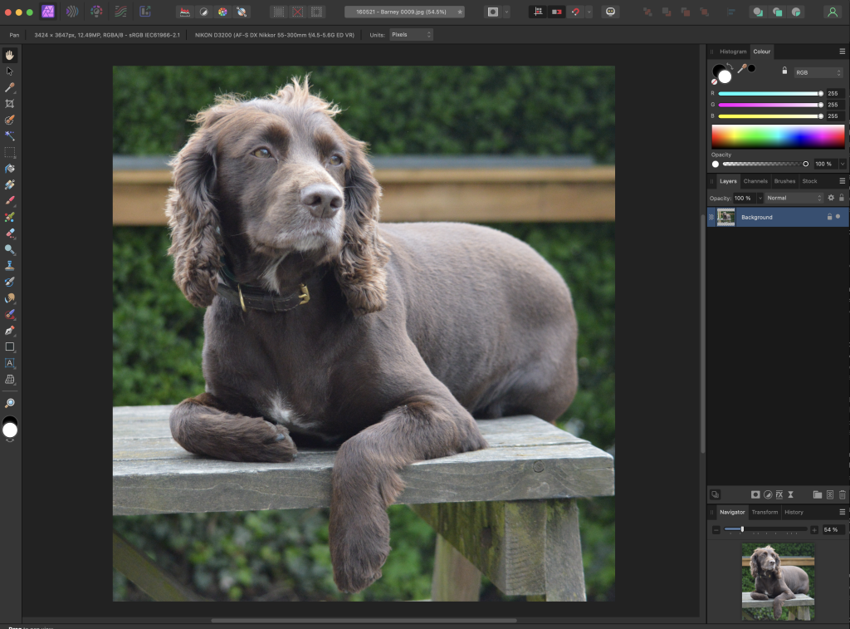Switch to the Liquify persona
Image resolution: width=850 pixels, height=629 pixels.
click(x=72, y=12)
